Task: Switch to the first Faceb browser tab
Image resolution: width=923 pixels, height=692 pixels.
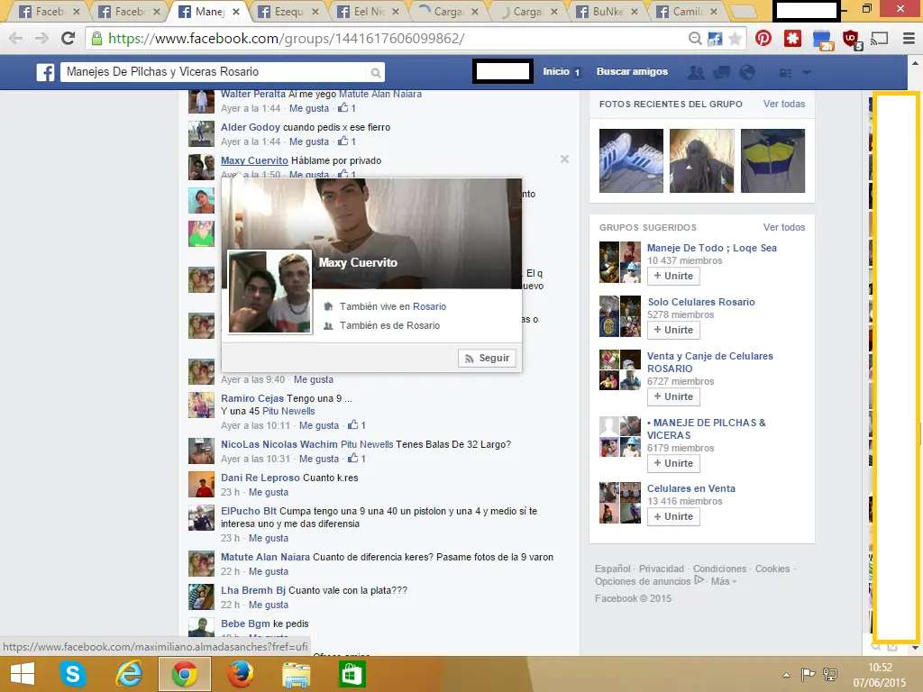Action: click(x=49, y=12)
